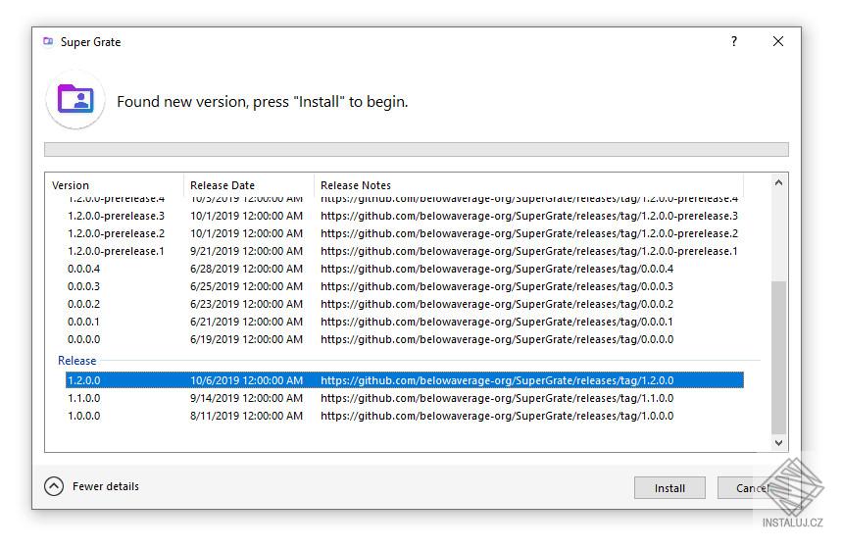Click the list scrollbar up arrow
The image size is (842, 549).
pos(778,182)
